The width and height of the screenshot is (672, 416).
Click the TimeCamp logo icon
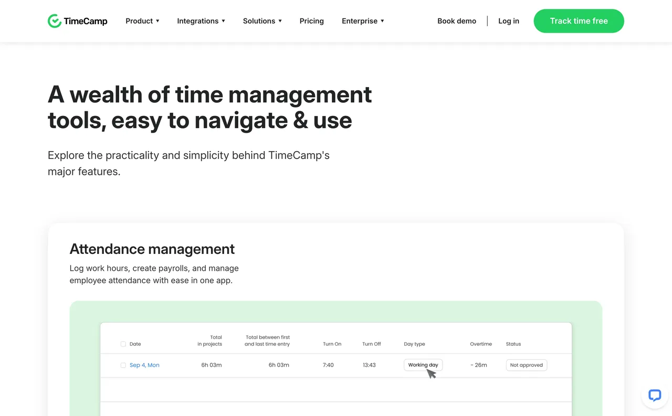pos(55,21)
